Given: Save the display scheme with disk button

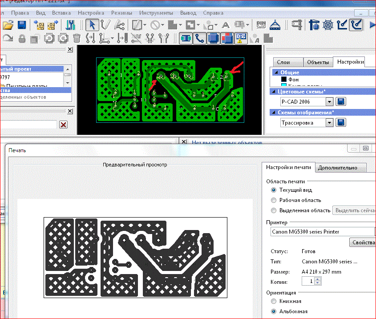Looking at the screenshot, I should click(x=340, y=123).
